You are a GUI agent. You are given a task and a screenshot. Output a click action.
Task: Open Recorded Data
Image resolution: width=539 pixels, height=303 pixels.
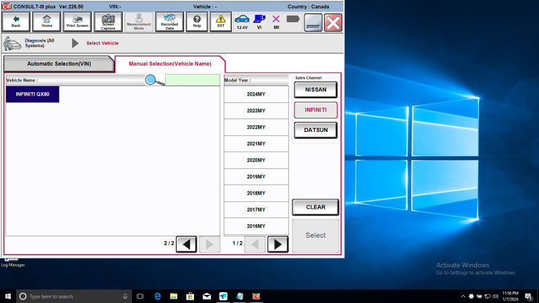click(170, 22)
